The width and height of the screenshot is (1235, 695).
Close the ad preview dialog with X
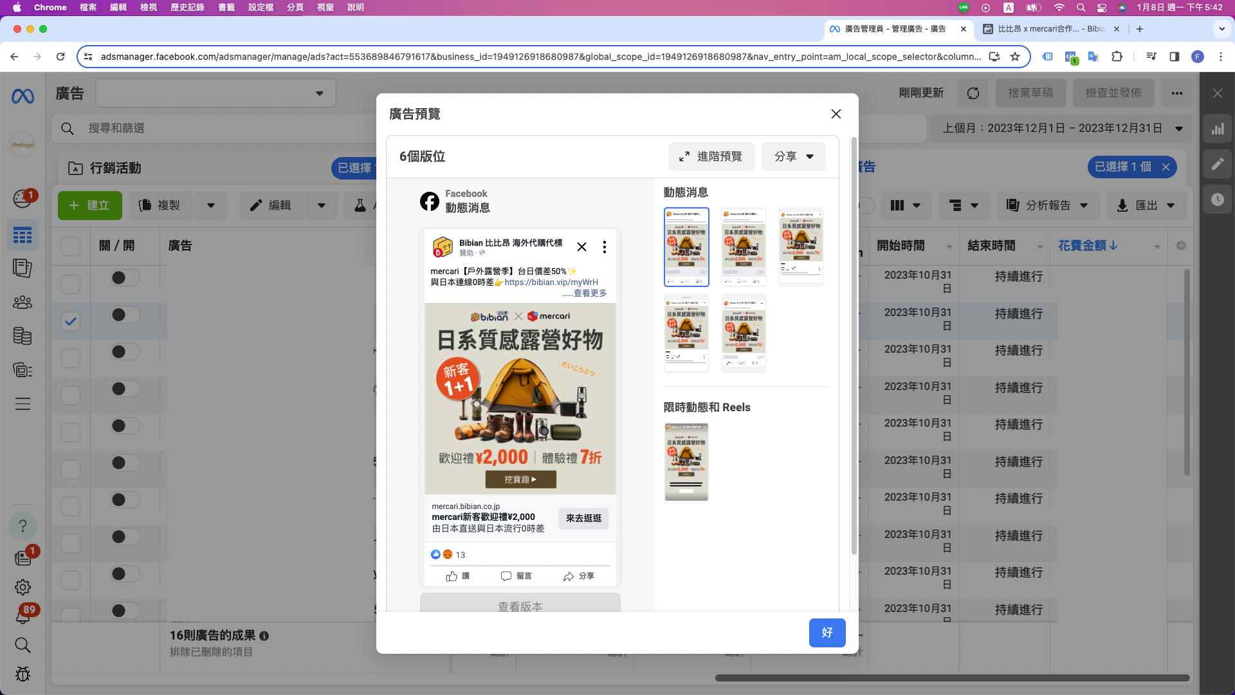(836, 114)
